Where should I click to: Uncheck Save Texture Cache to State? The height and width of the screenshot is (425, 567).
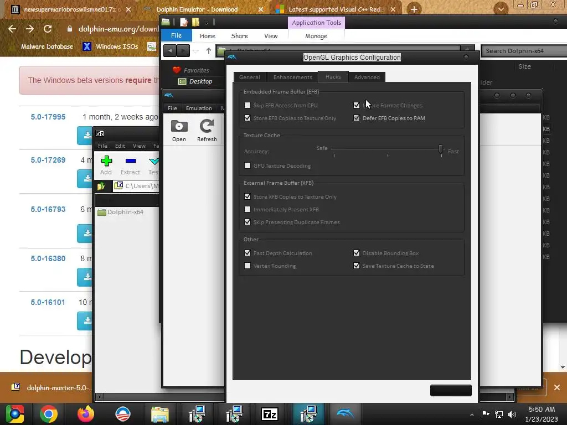coord(357,266)
